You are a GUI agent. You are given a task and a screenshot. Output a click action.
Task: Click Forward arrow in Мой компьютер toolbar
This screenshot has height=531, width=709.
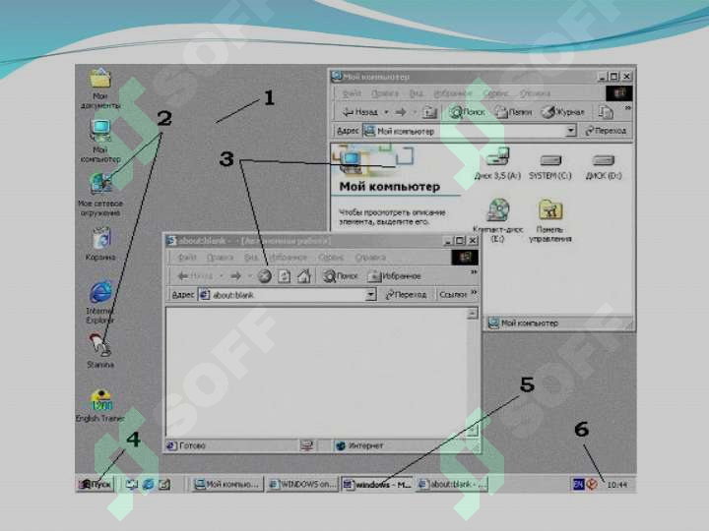click(401, 111)
